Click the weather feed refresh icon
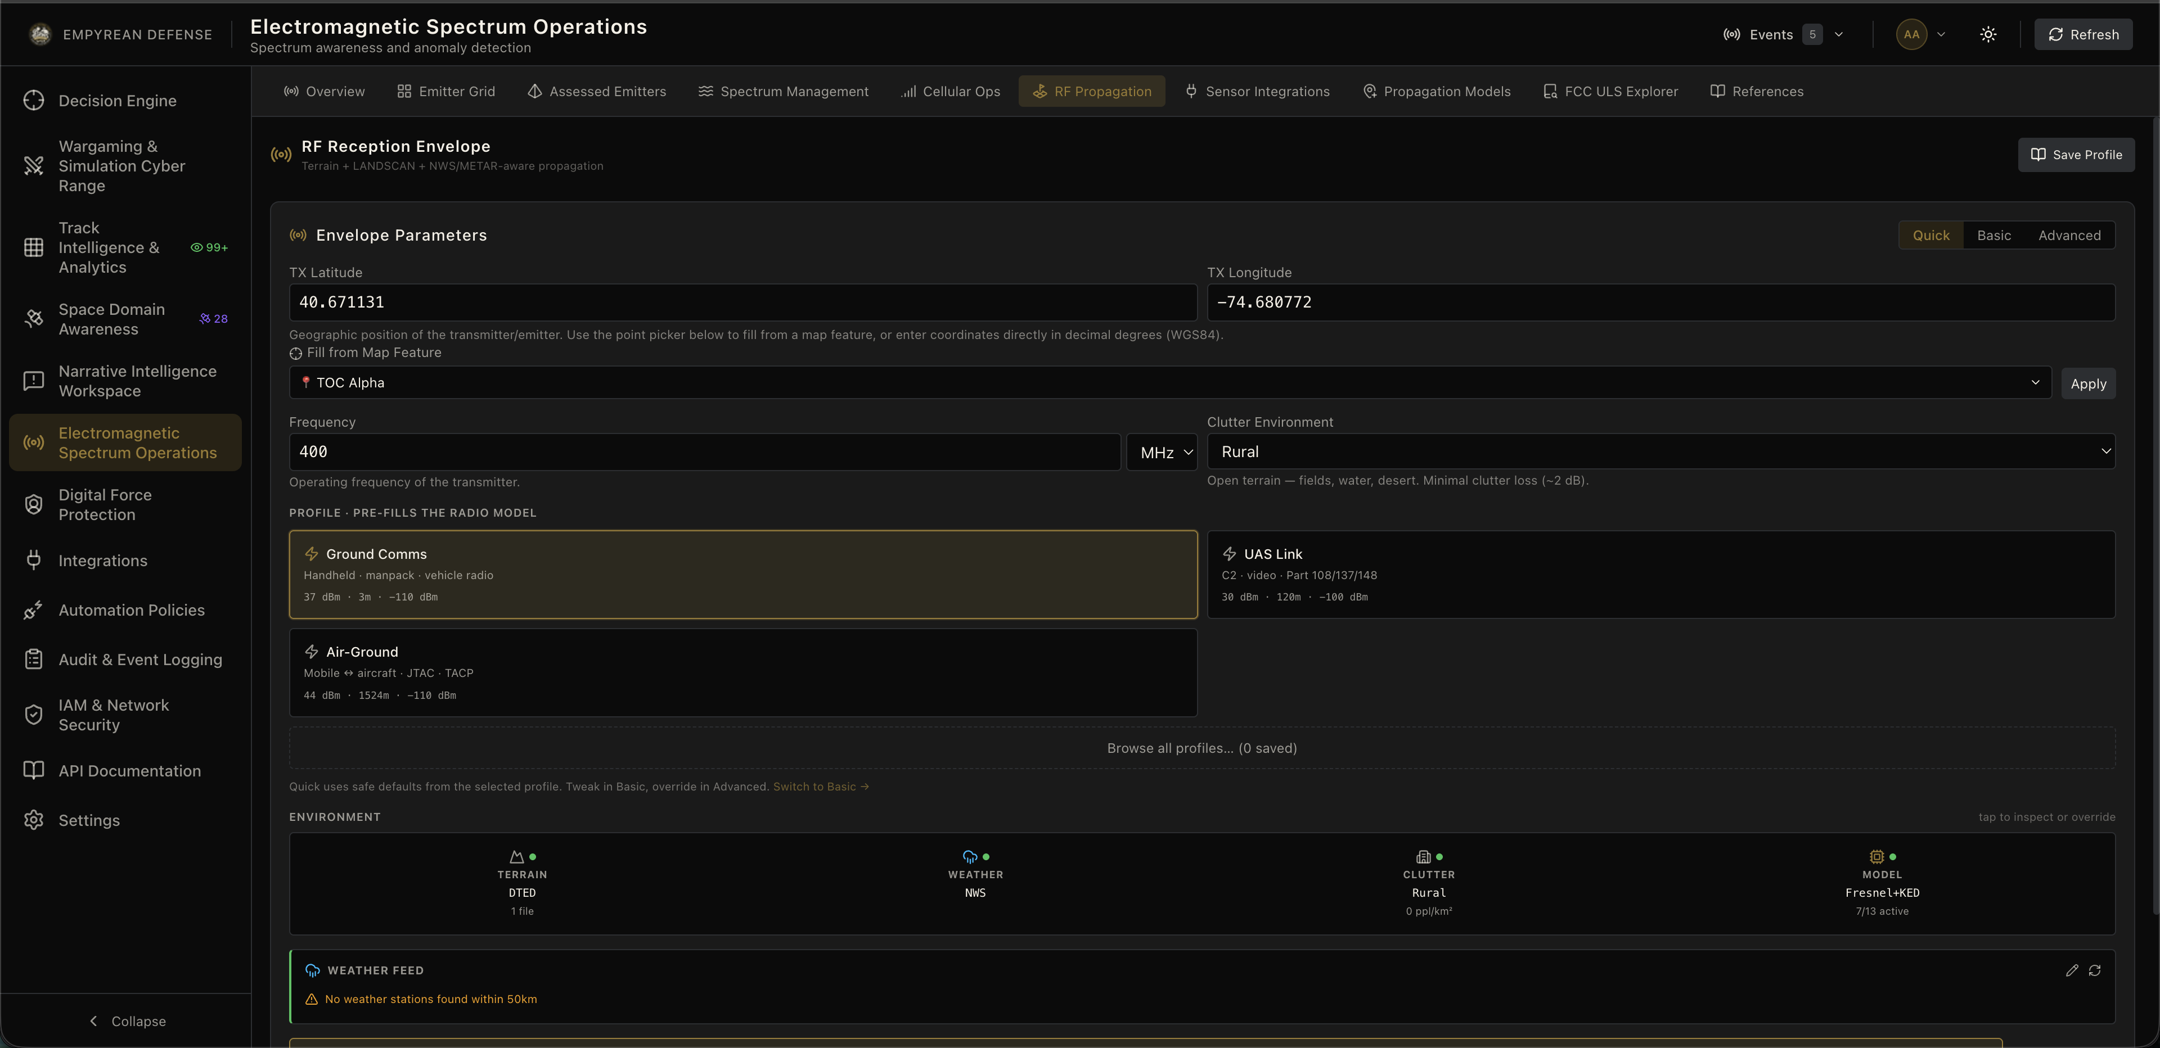Image resolution: width=2160 pixels, height=1048 pixels. [2095, 970]
